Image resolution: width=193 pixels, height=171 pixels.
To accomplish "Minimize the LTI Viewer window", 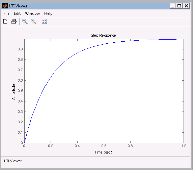I will tap(173, 6).
